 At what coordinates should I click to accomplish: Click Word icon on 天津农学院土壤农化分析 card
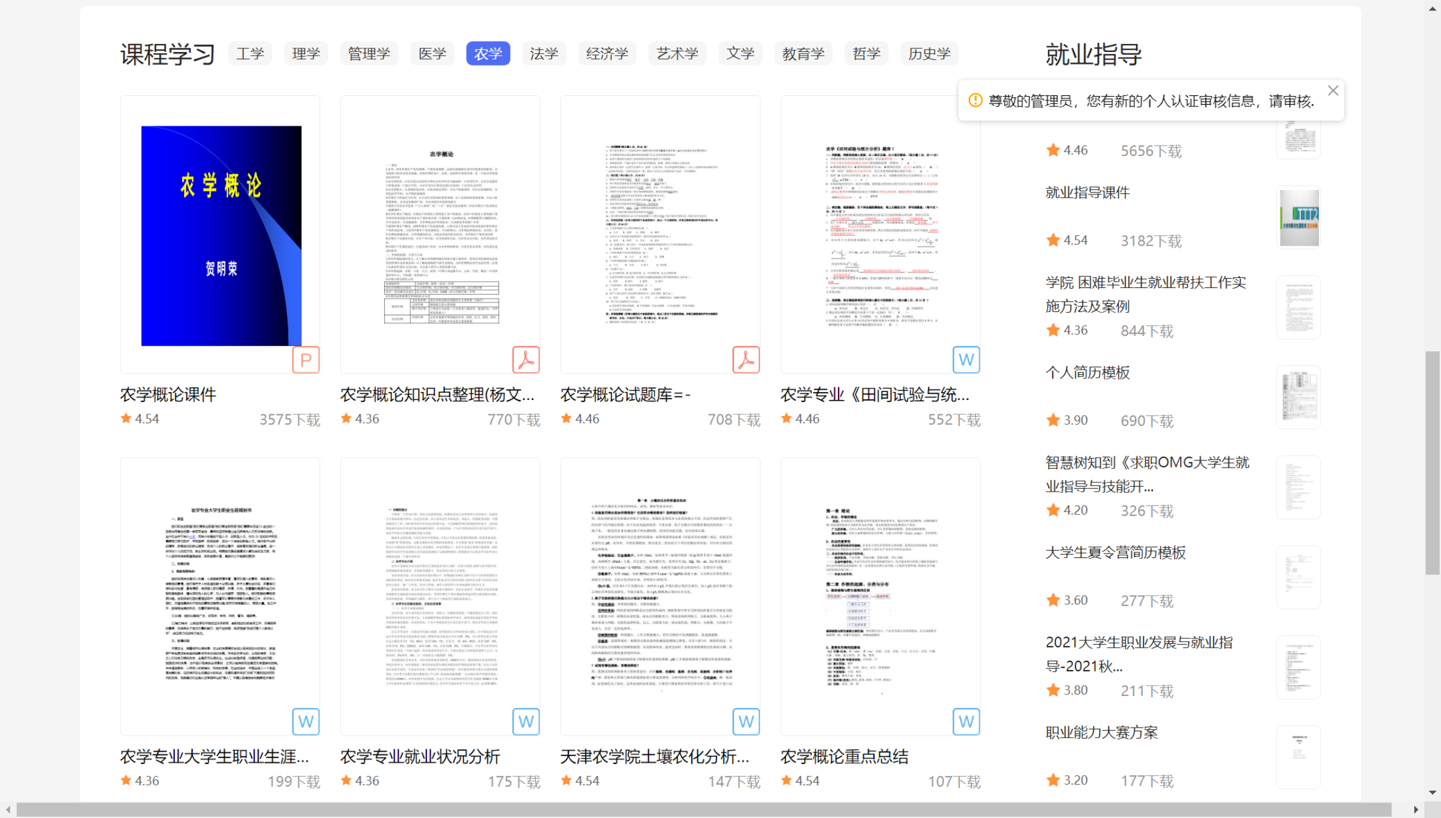tap(746, 721)
